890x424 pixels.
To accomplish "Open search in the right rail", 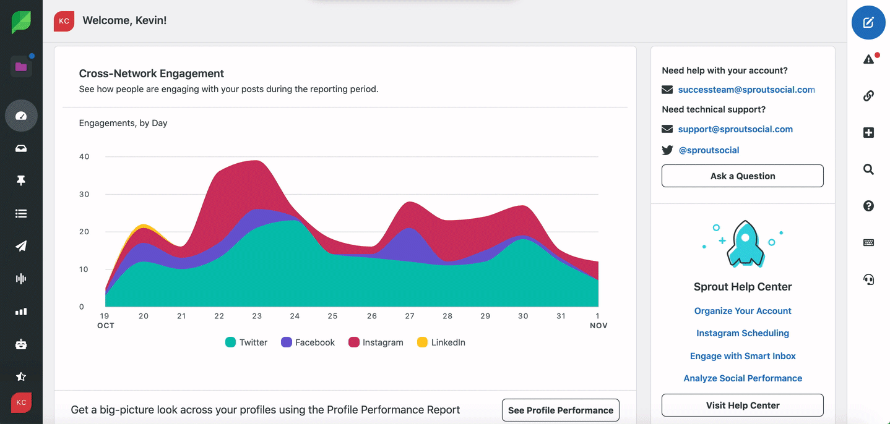I will coord(868,169).
